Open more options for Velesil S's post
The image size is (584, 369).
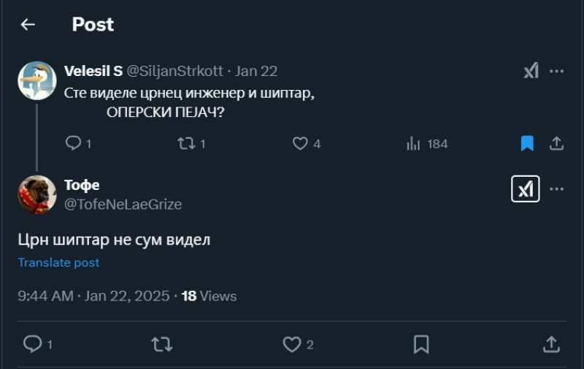556,71
